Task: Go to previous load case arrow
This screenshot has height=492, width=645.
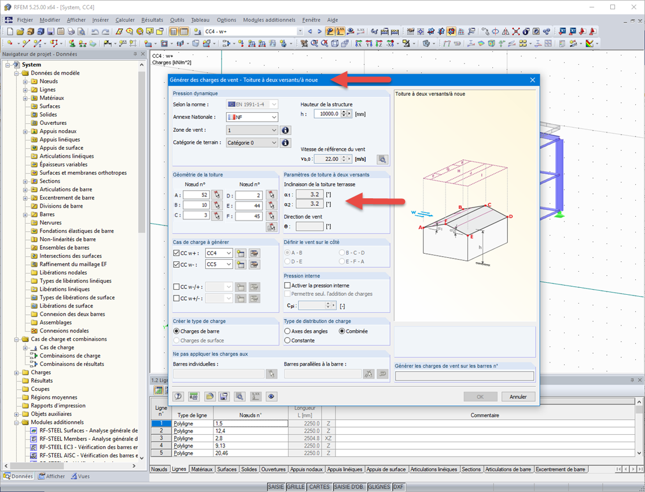Action: (309, 31)
